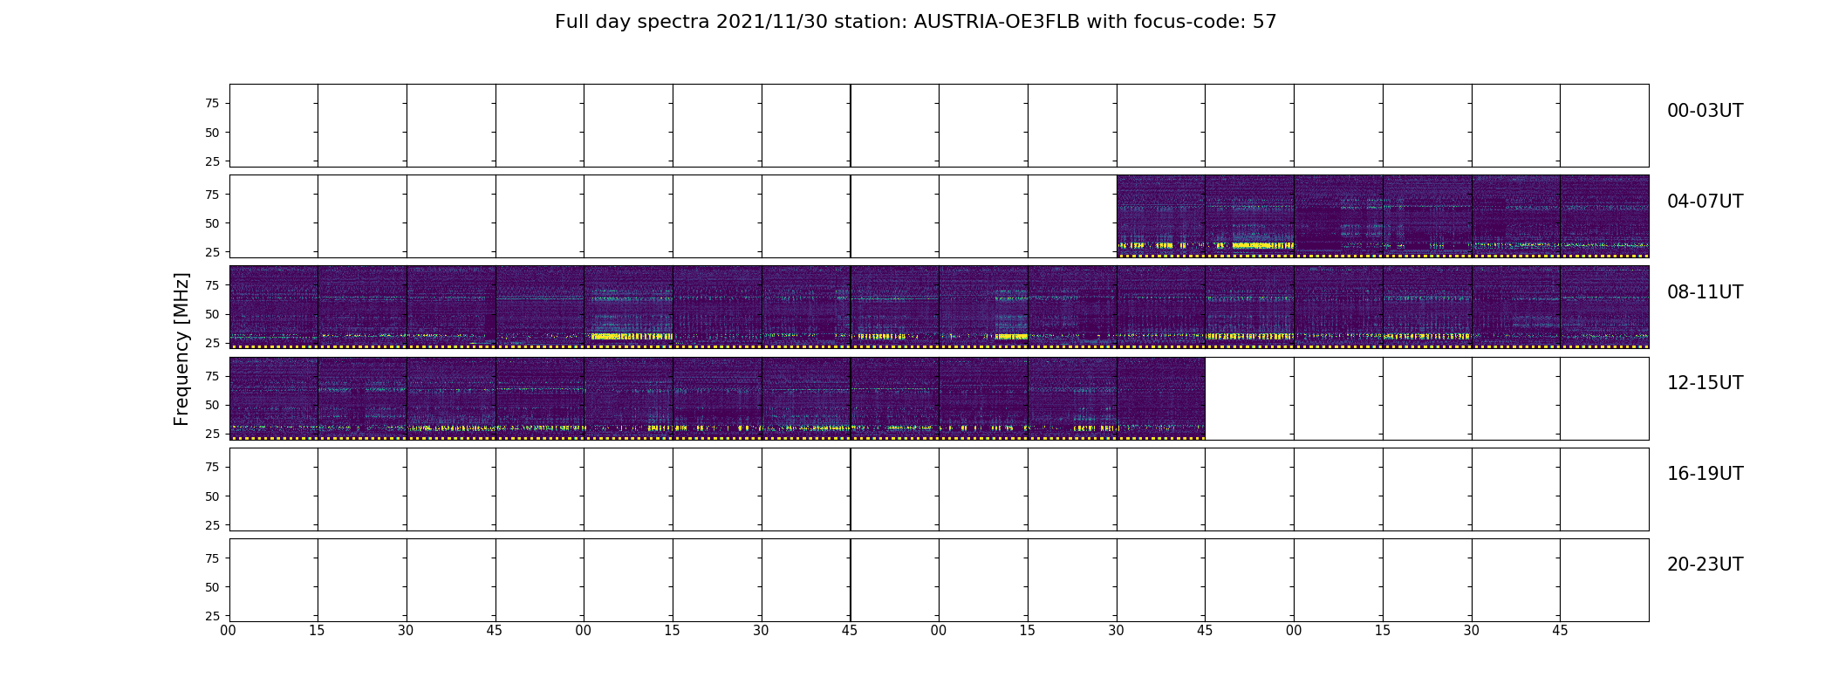1832x698 pixels.
Task: Select the 12-15UT row label
Action: tap(1705, 383)
